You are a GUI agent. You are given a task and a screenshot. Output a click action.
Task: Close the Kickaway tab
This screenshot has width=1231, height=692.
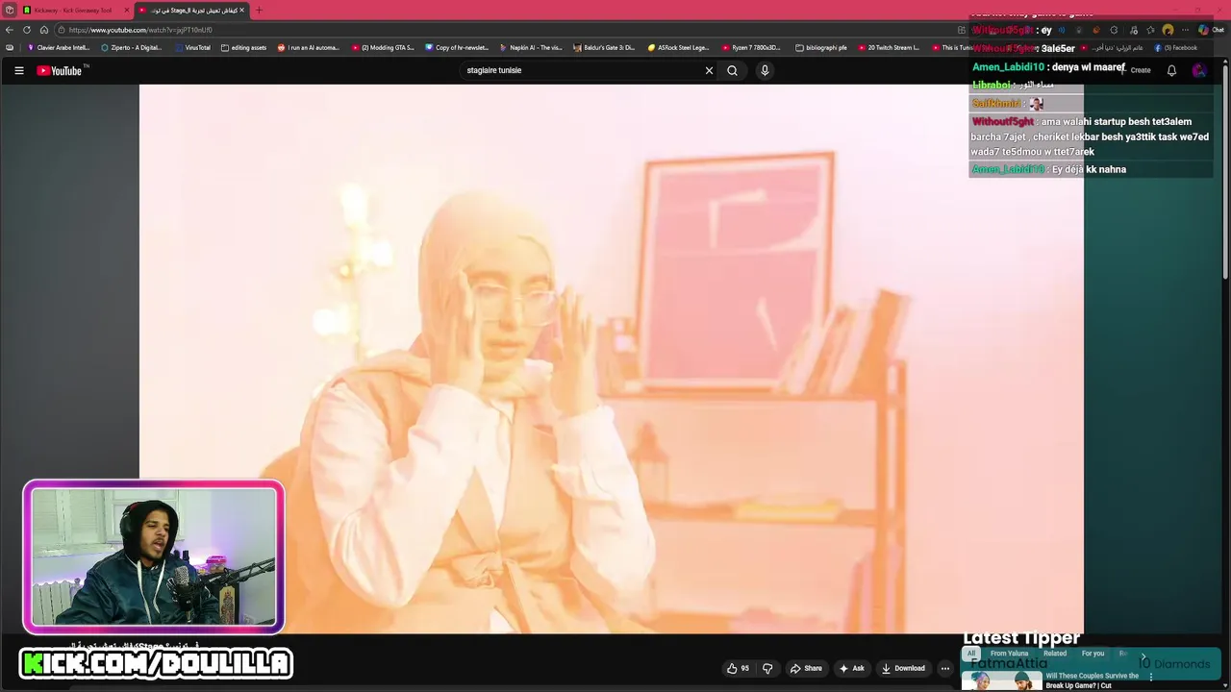click(126, 10)
